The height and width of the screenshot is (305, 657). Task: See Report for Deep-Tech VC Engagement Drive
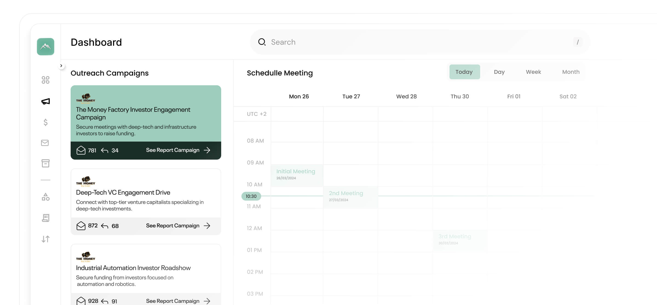[x=178, y=225]
